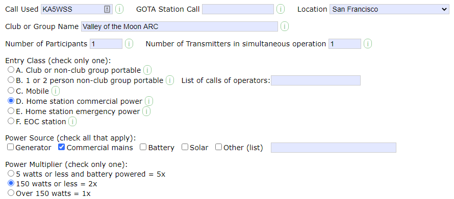Show info for Club or Group Name
The image size is (454, 199).
pyautogui.click(x=285, y=26)
